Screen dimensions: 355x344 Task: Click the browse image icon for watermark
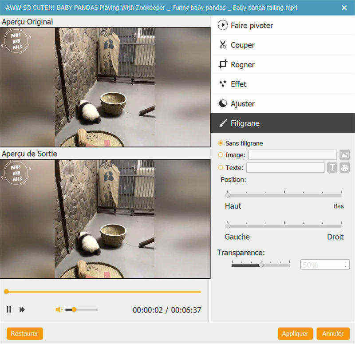click(x=344, y=155)
